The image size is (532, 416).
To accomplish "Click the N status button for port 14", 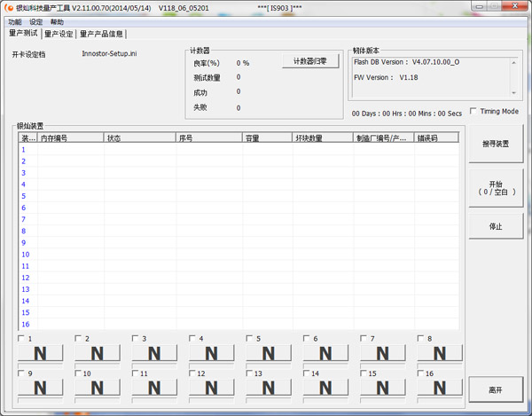I will pyautogui.click(x=325, y=388).
